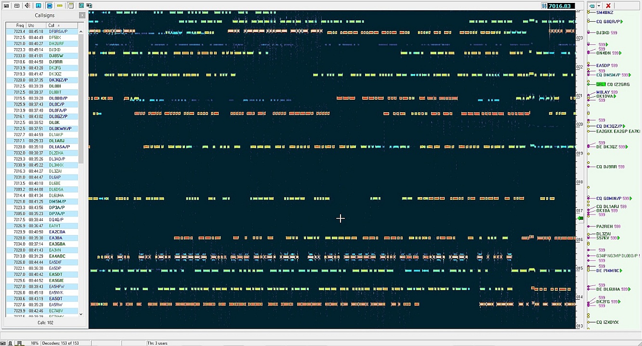Click decoded callsign EA5DP 599

pyautogui.click(x=607, y=66)
